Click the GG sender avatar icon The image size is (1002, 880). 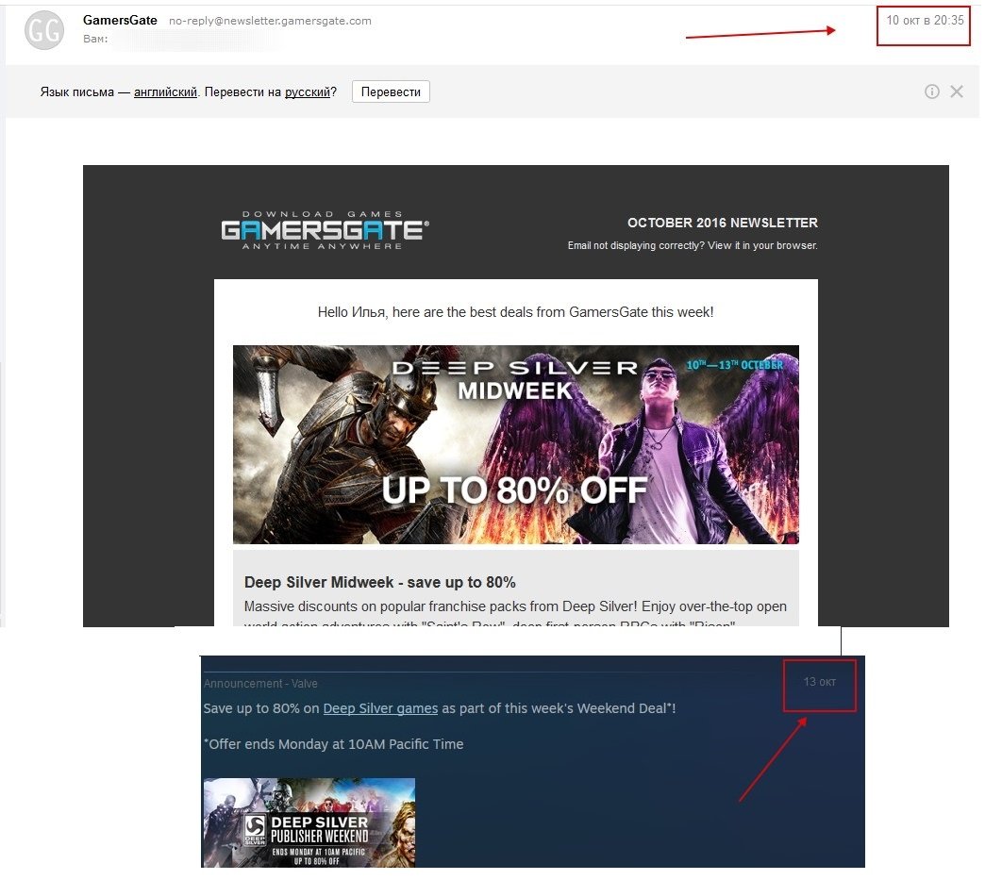44,30
